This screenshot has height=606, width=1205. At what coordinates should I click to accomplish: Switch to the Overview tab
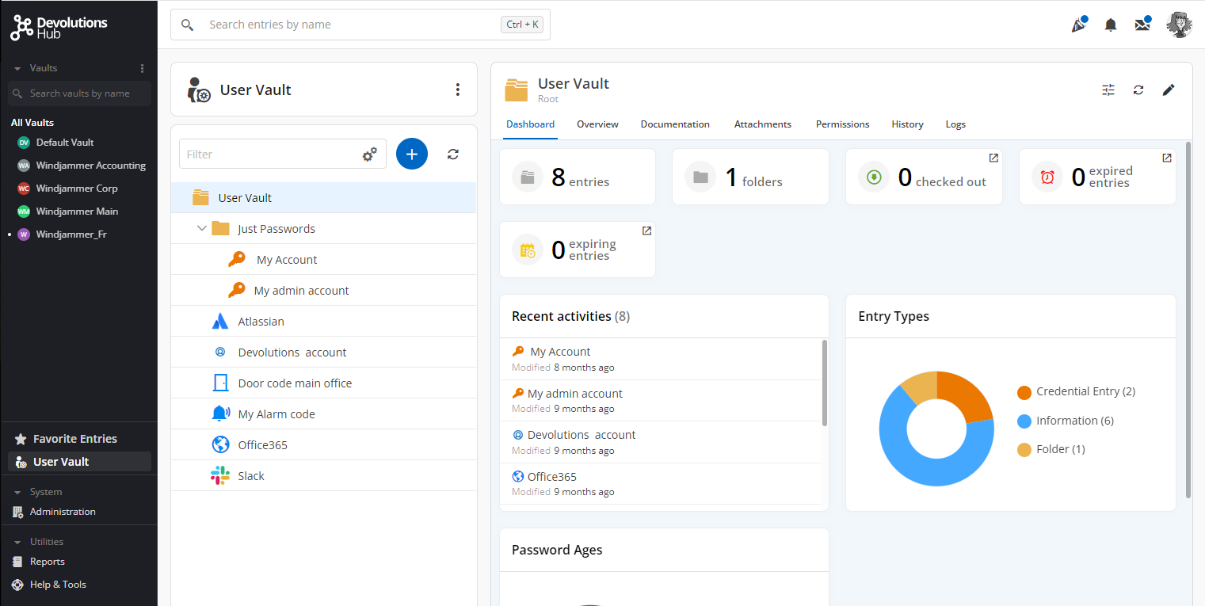click(597, 124)
